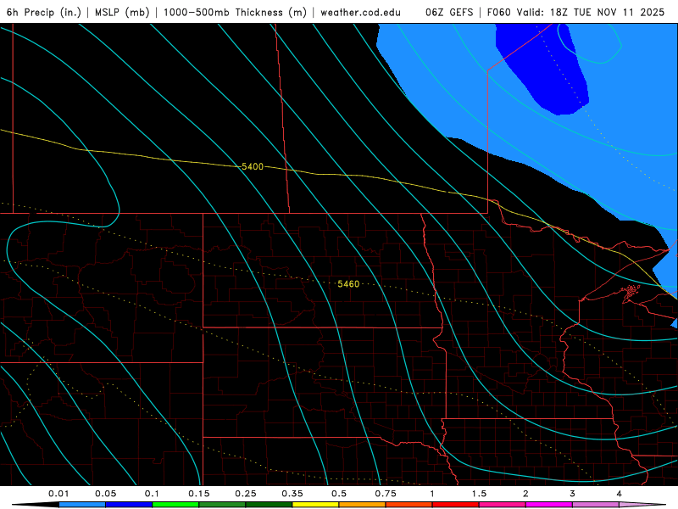Click the '0.01' legend value
Viewport: 678px width, 509px height.
pyautogui.click(x=58, y=494)
